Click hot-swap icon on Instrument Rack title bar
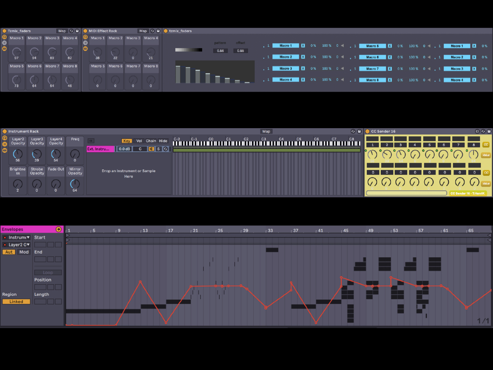This screenshot has height=370, width=493. (353, 131)
